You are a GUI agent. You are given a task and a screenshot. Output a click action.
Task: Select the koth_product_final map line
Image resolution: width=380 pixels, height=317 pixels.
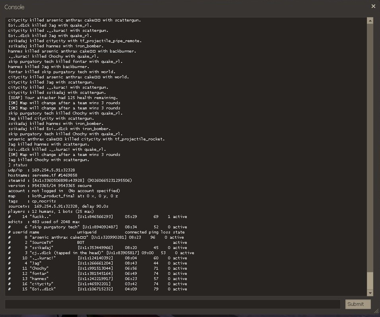click(63, 196)
